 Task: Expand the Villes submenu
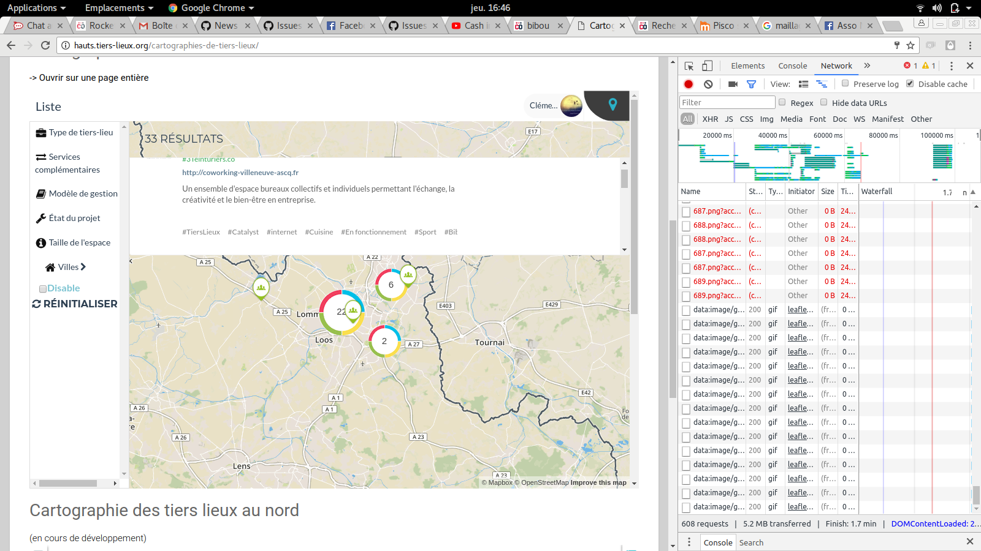66,267
